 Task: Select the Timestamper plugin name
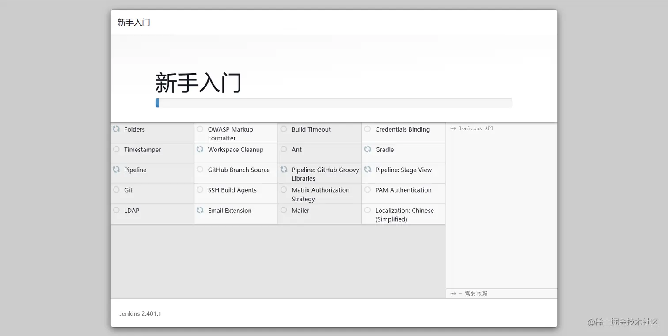pos(142,150)
